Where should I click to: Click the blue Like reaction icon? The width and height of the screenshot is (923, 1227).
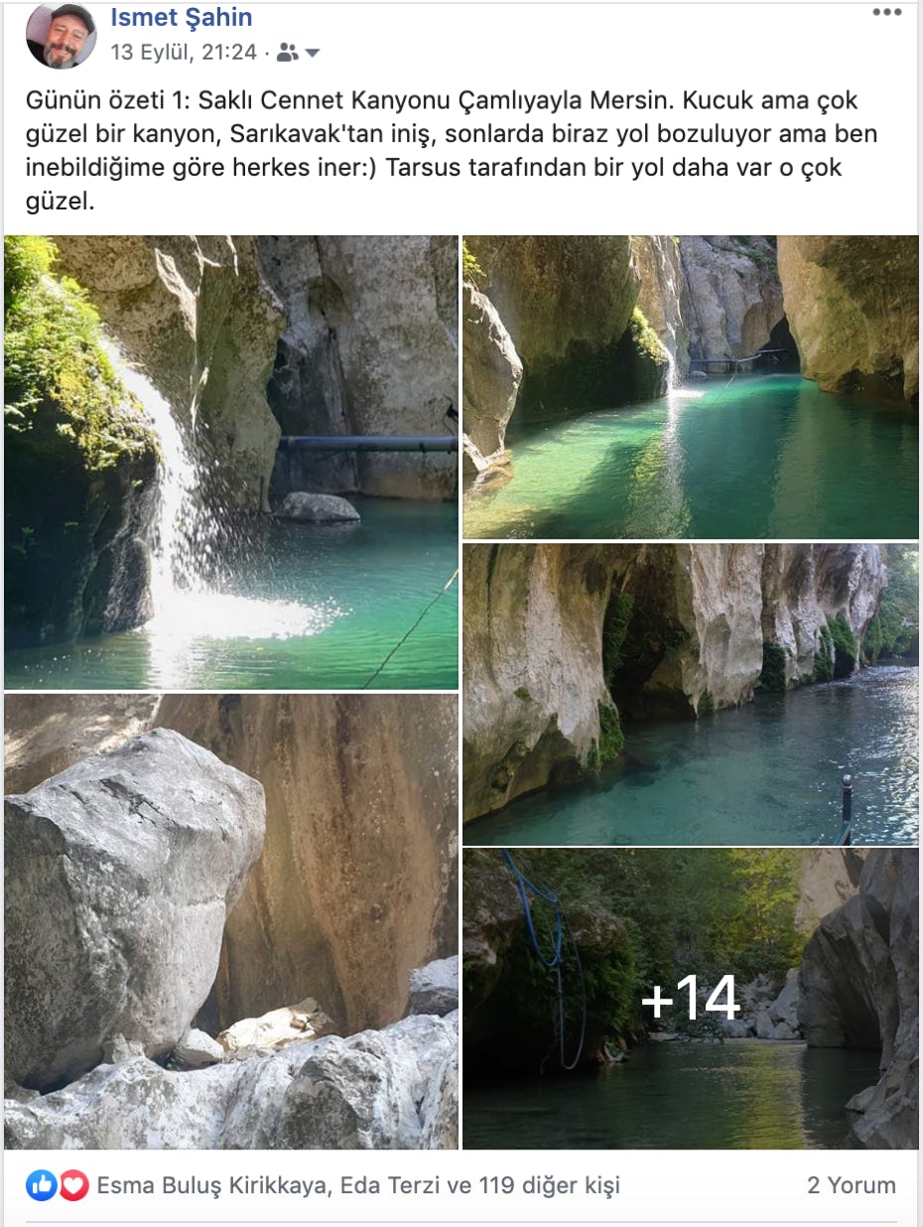[x=41, y=1184]
